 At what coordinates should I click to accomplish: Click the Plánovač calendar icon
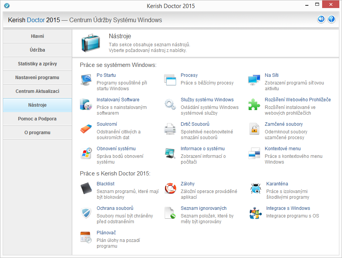(86, 237)
